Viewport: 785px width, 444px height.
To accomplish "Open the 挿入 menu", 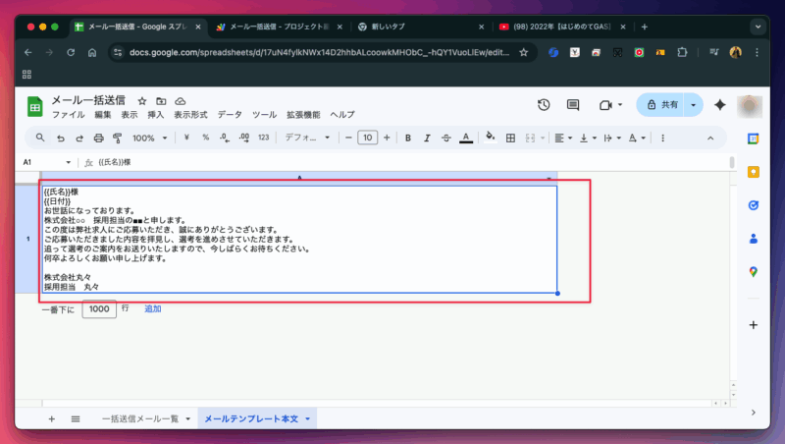I will point(155,115).
